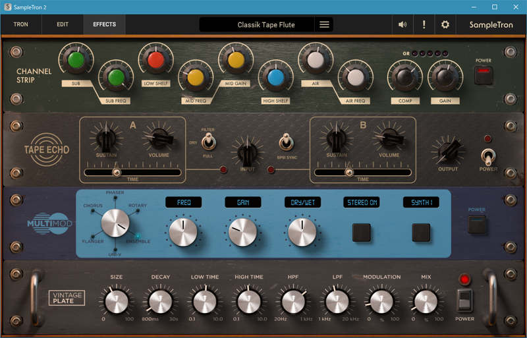Click the red LOW SHELF knob

(155, 61)
